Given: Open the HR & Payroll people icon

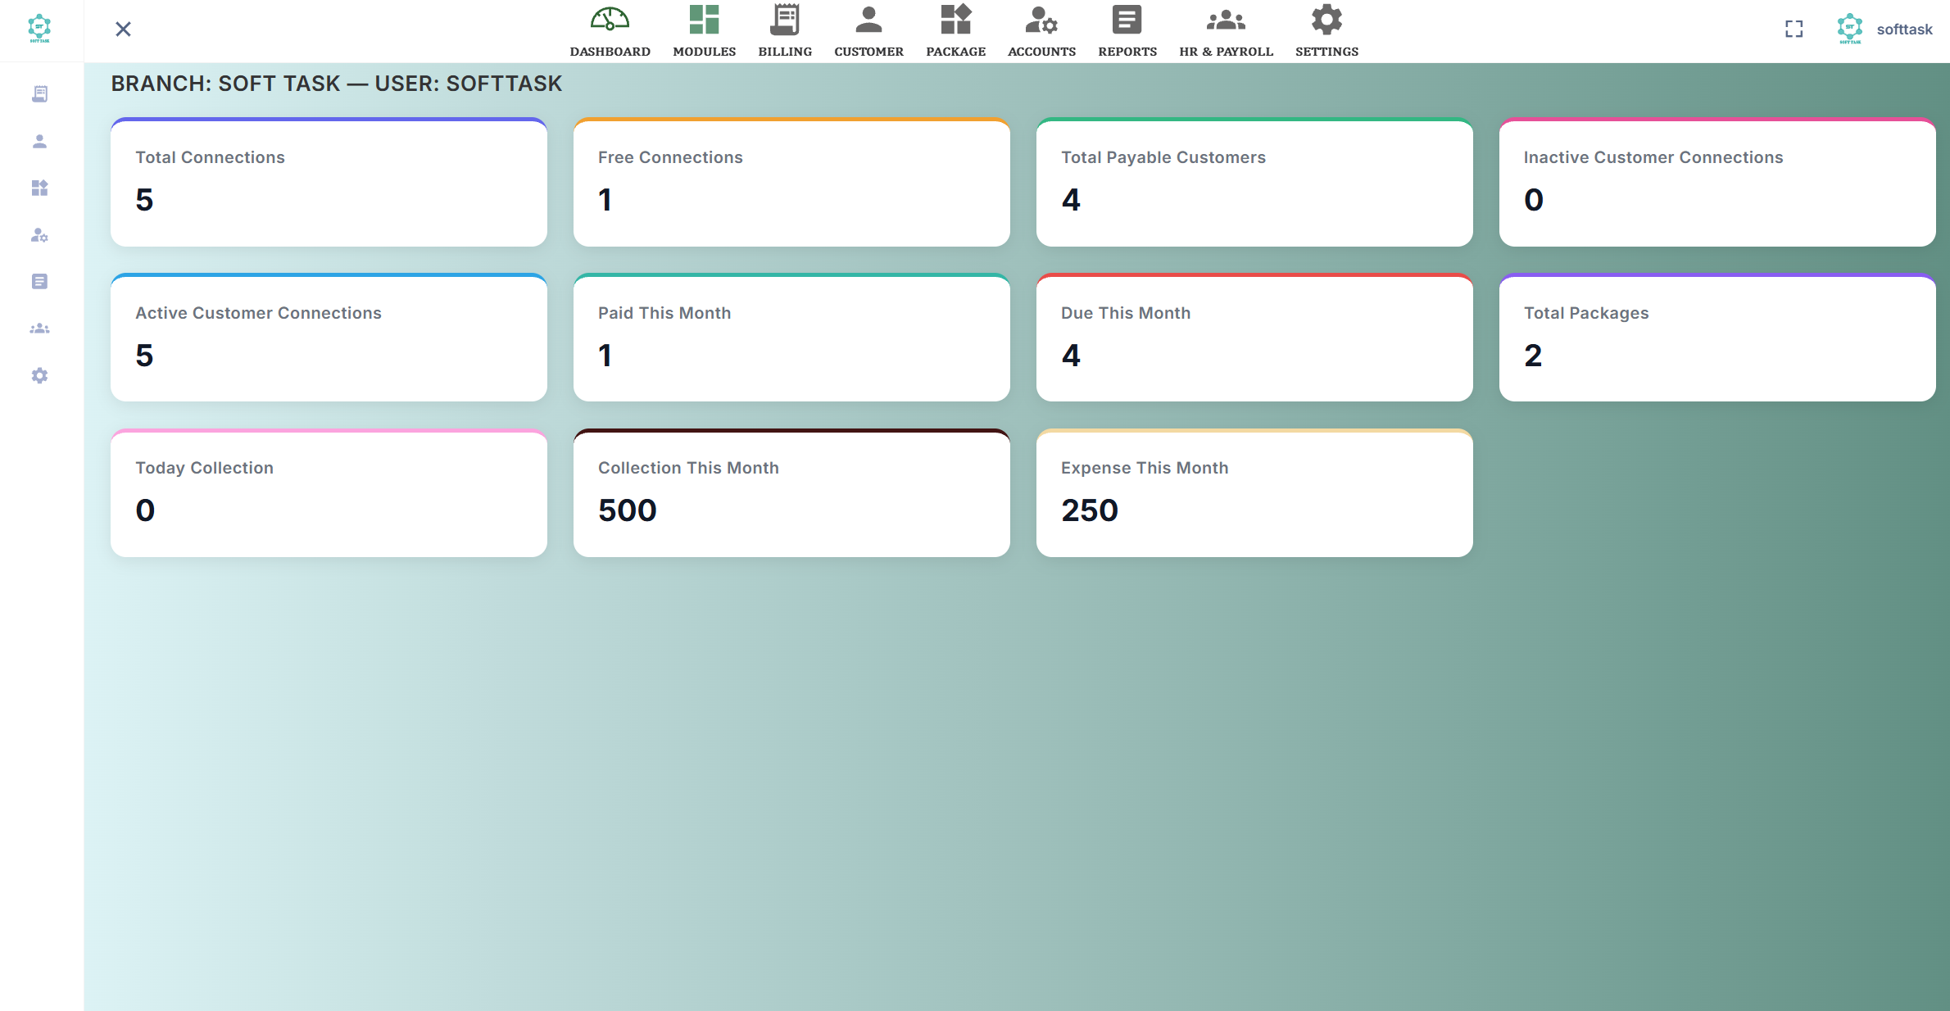Looking at the screenshot, I should (x=1226, y=18).
